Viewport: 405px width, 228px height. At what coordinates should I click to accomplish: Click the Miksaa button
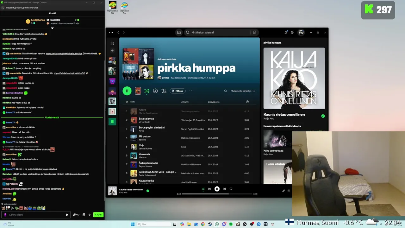178,91
